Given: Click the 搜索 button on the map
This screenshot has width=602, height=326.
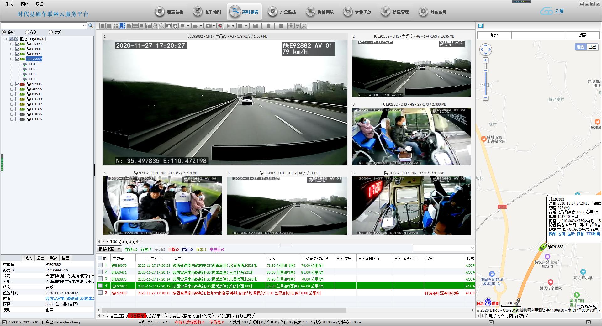Looking at the screenshot, I should point(583,35).
